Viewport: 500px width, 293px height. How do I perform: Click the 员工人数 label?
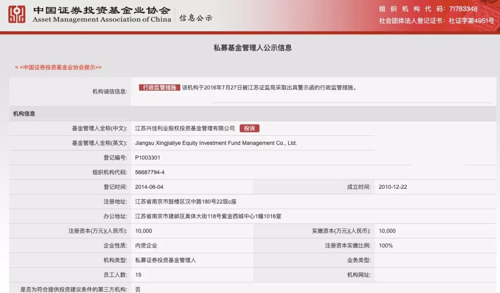click(x=115, y=275)
